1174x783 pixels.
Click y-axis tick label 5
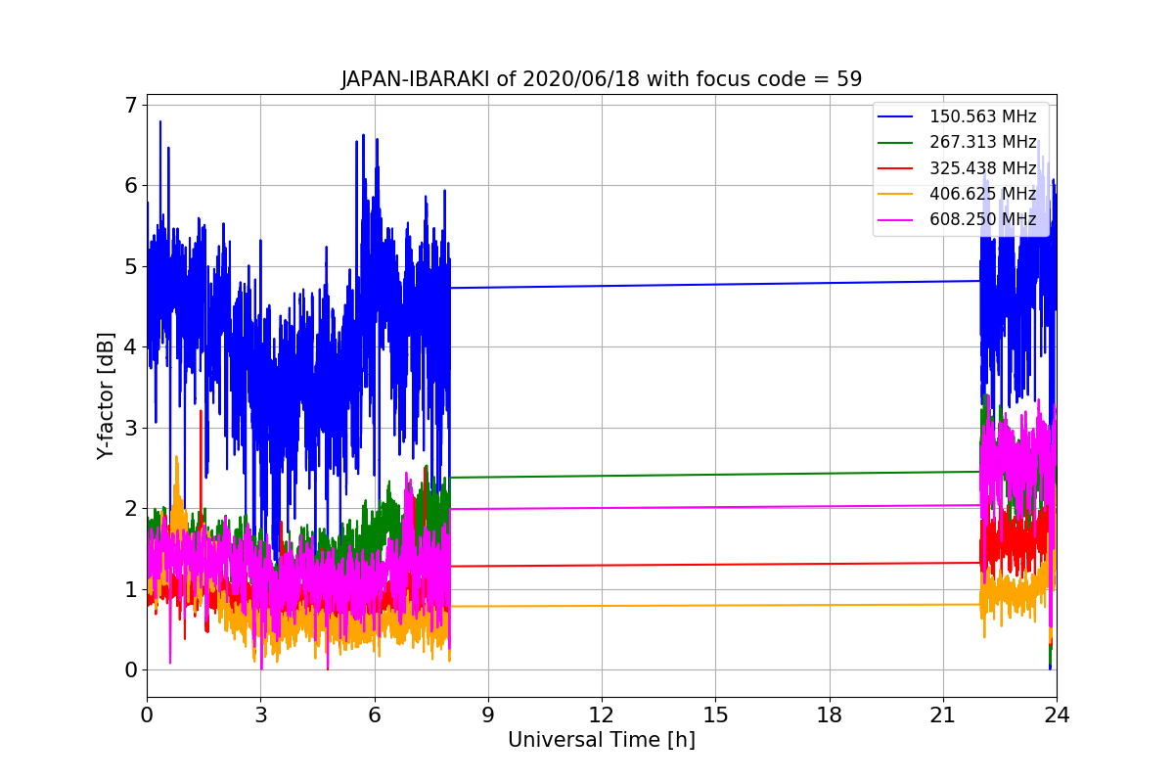pyautogui.click(x=131, y=266)
